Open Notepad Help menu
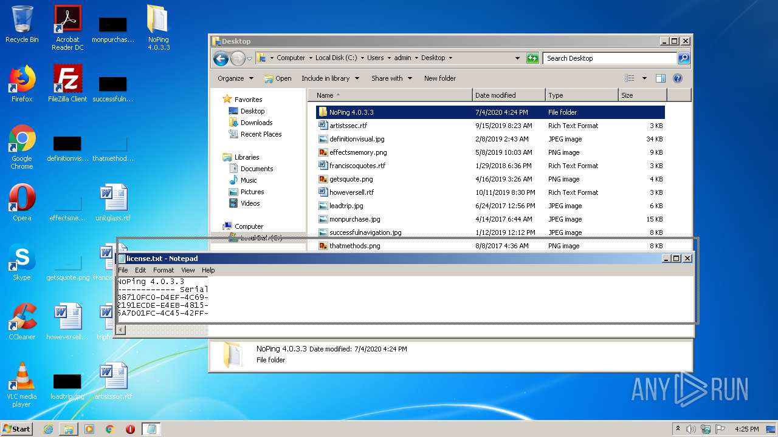 (208, 270)
